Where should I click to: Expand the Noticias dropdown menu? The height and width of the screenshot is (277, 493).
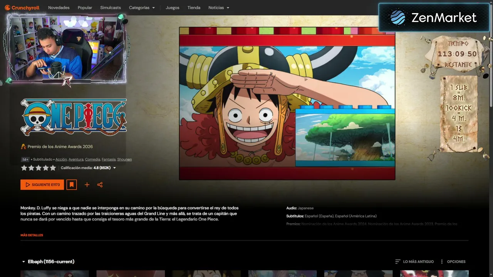point(219,8)
